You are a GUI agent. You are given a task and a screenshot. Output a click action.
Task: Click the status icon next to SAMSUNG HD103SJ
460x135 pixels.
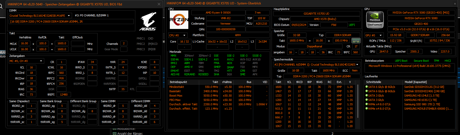click(x=366, y=100)
